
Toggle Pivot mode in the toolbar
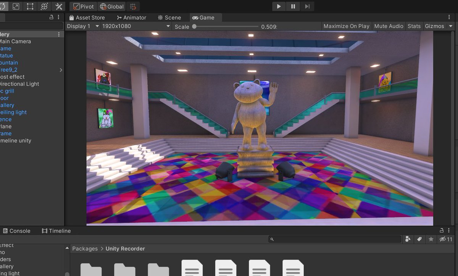[x=82, y=6]
